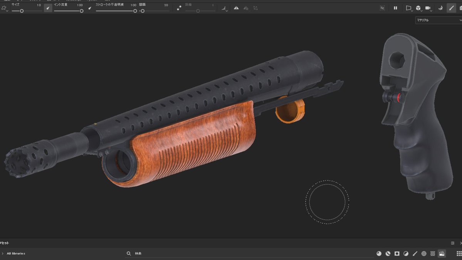Toggle pen pressure for size
The width and height of the screenshot is (462, 260).
[x=48, y=8]
